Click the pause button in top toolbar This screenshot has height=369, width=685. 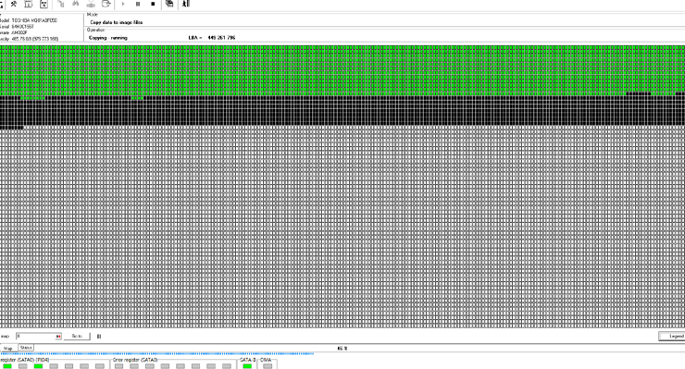point(138,4)
